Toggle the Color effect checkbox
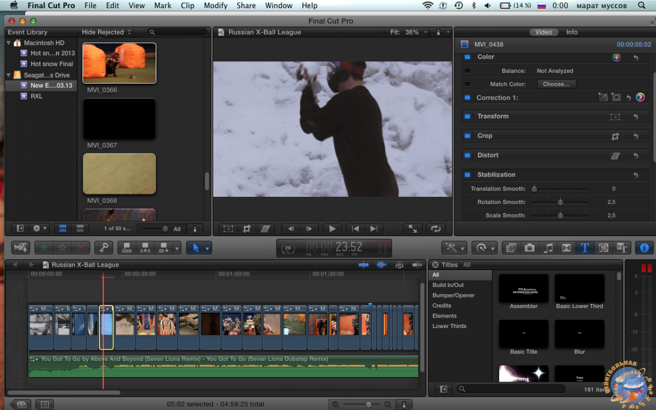 coord(467,57)
